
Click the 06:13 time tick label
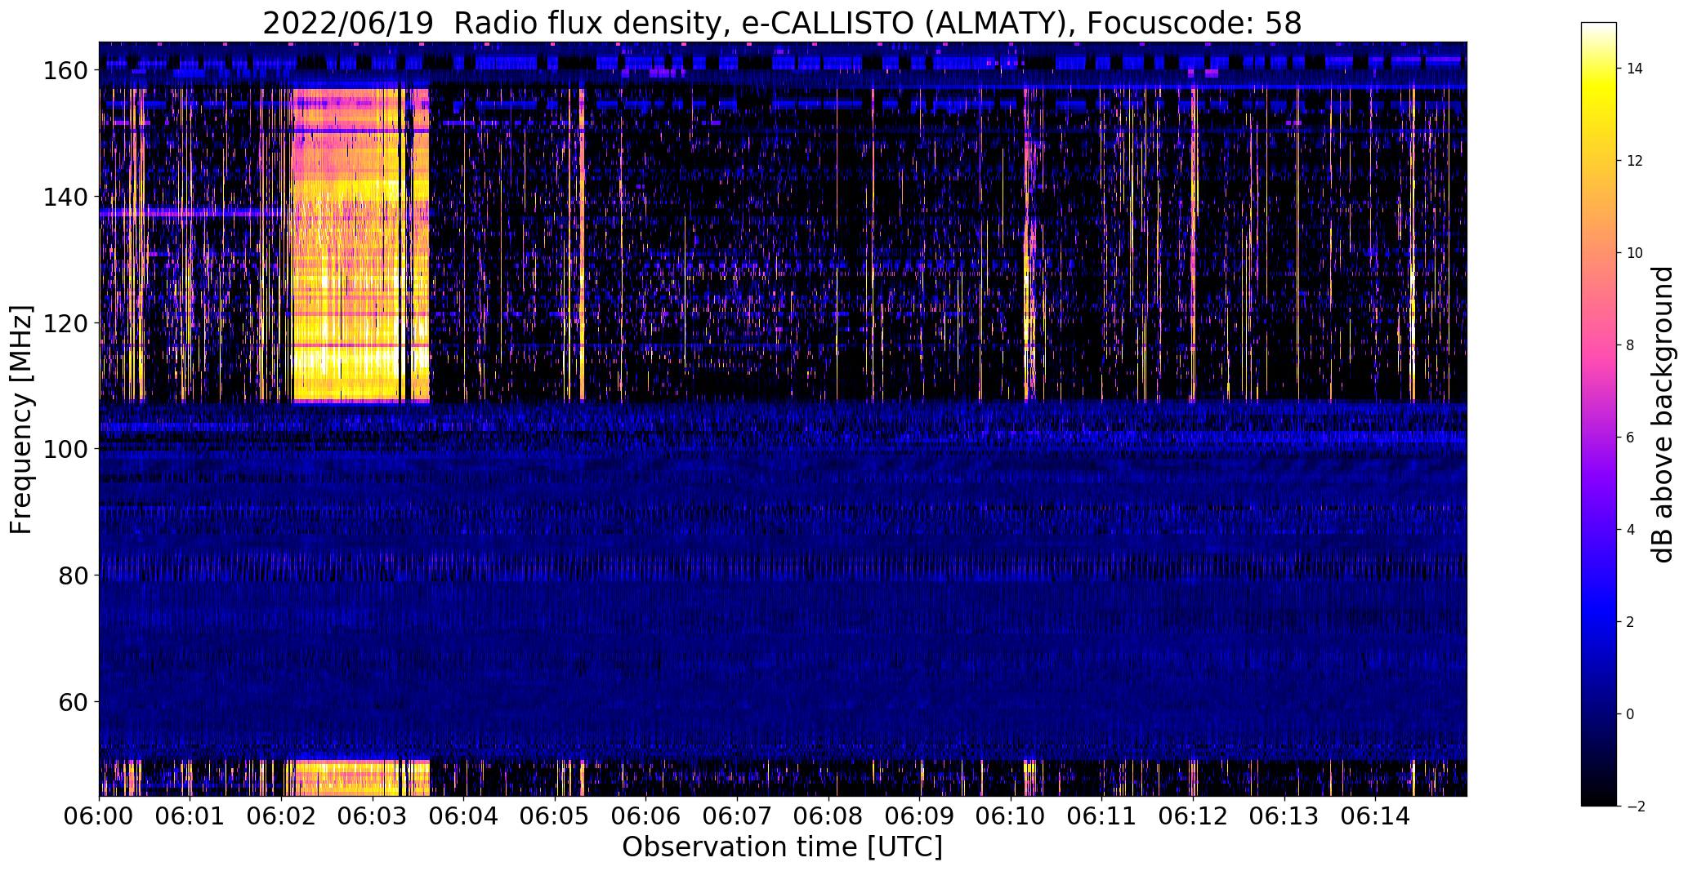(1284, 816)
